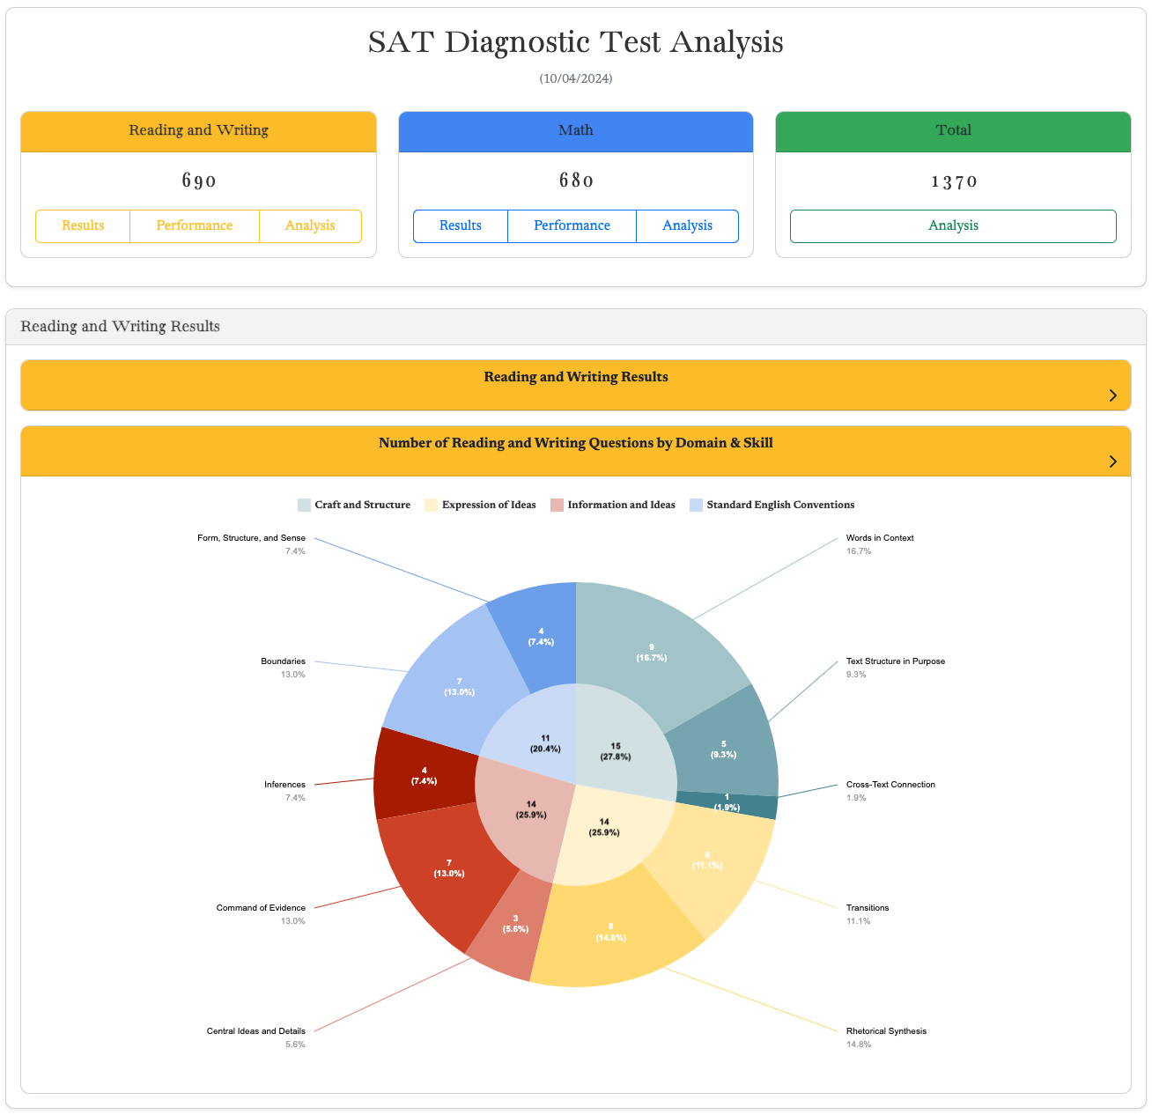Select Rhetorical Synthesis slice 8 (14.8%)
Image resolution: width=1152 pixels, height=1115 pixels.
click(x=612, y=934)
